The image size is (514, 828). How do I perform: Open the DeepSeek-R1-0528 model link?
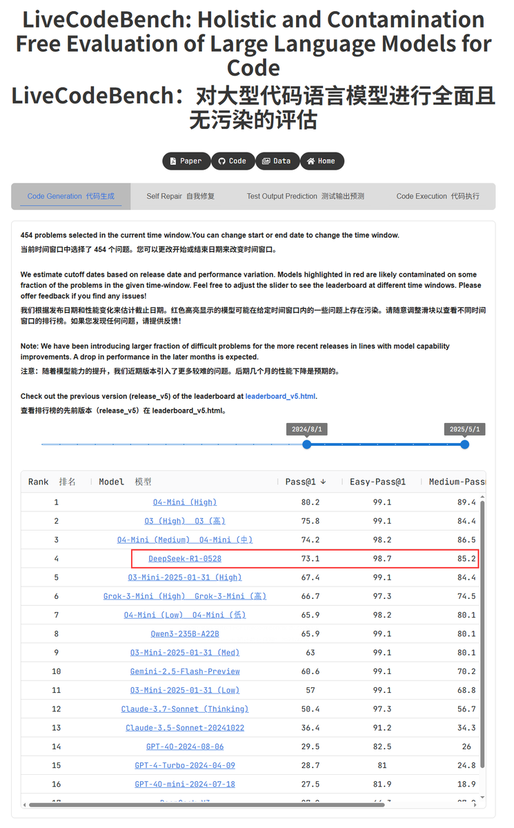(185, 558)
